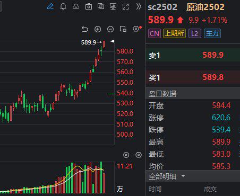Click the monitor display icon
Screen dimensions: 240x196
(x=113, y=6)
